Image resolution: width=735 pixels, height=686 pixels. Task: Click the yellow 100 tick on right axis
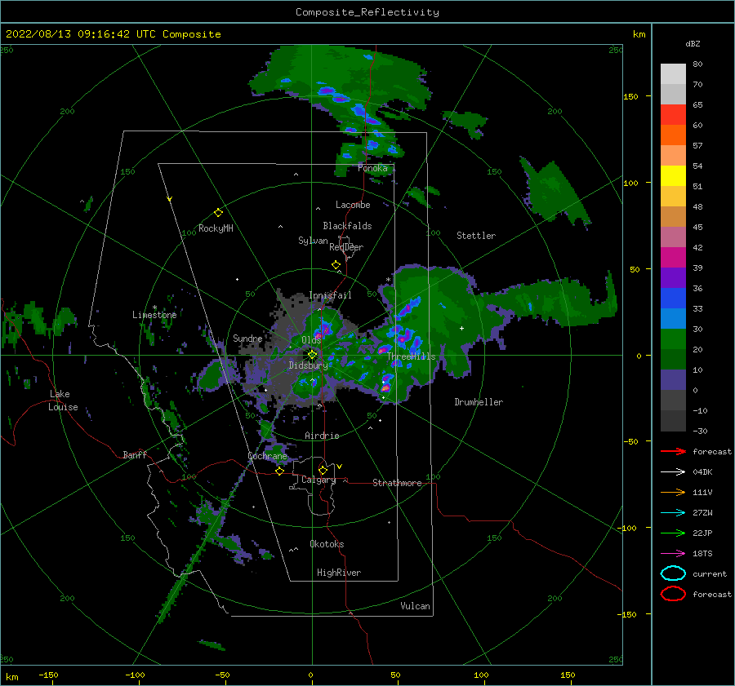coord(631,183)
